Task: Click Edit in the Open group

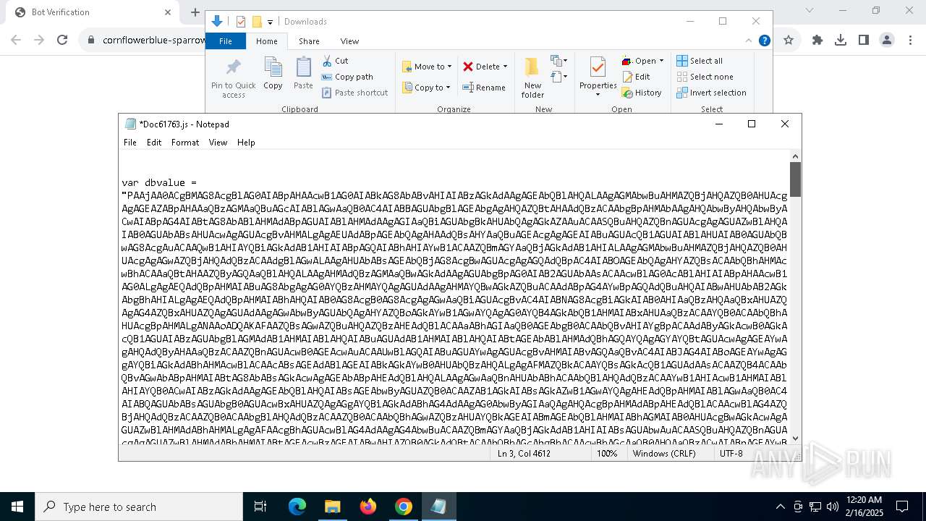Action: (636, 77)
